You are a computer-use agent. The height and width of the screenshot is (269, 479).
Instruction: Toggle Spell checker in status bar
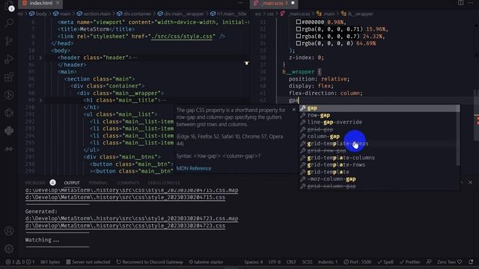point(385,262)
